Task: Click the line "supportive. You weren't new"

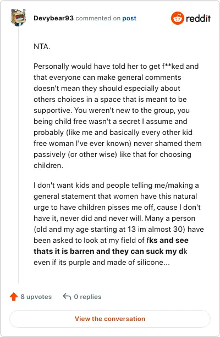Action: tap(112, 111)
